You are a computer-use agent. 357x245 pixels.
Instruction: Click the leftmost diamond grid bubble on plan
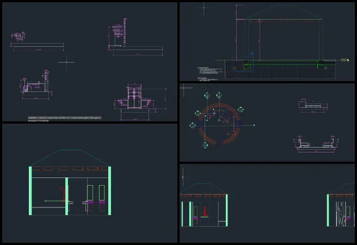(192, 126)
